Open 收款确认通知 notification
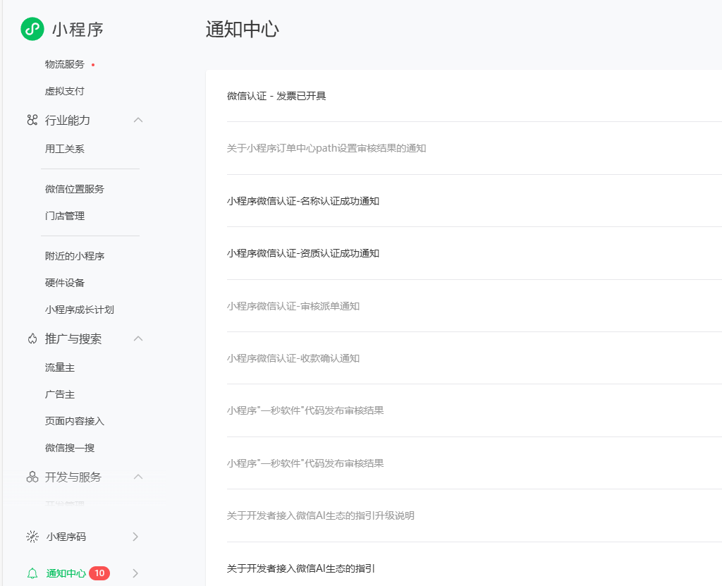 coord(293,358)
